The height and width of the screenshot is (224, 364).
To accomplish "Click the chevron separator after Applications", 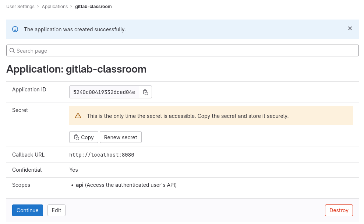I will click(x=71, y=6).
